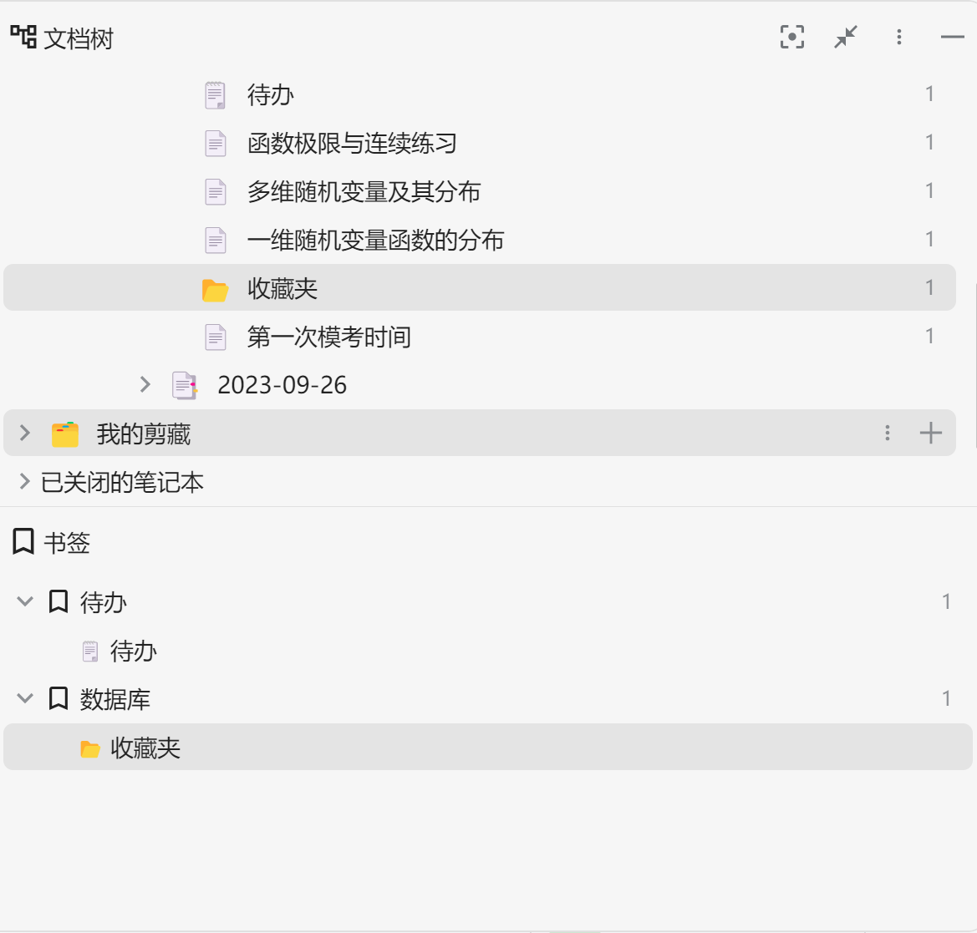Click the bookmark panel header icon
Image resolution: width=977 pixels, height=933 pixels.
(23, 542)
